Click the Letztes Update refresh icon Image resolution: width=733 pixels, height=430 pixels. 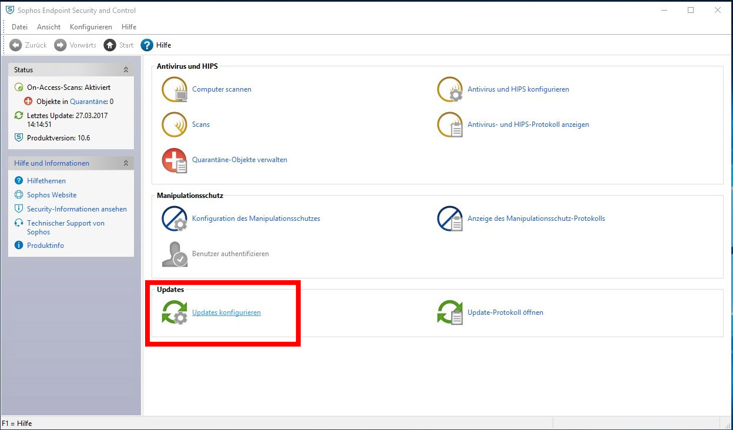coord(19,116)
